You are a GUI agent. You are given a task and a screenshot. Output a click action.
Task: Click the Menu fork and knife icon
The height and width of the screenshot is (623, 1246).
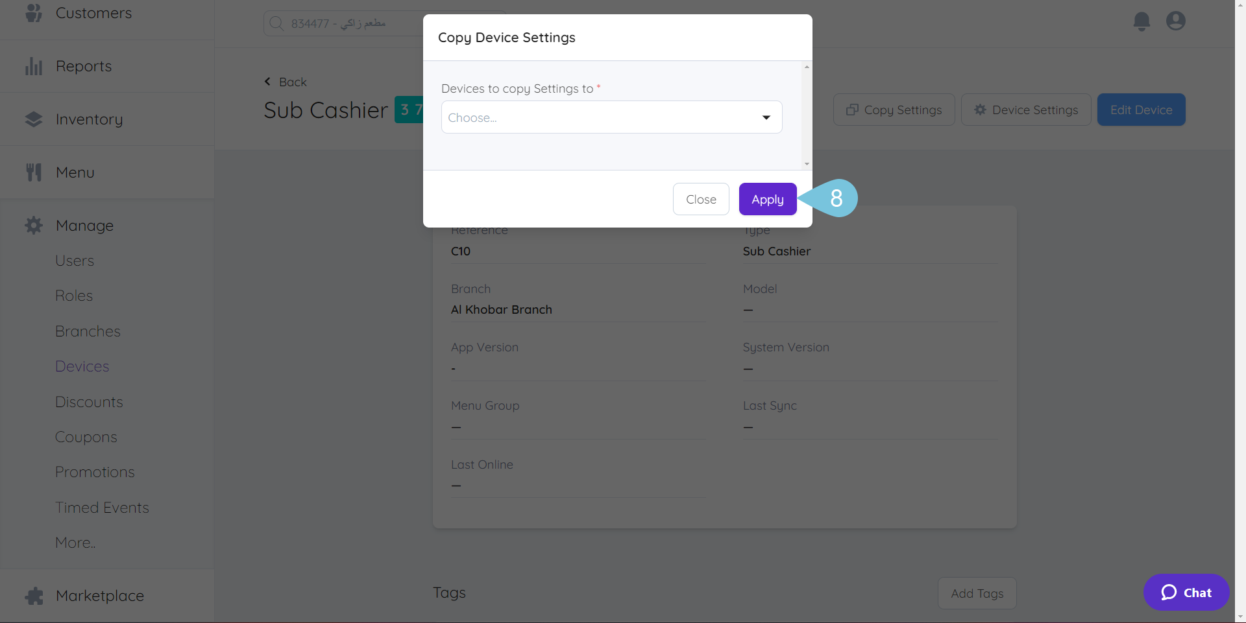tap(34, 172)
